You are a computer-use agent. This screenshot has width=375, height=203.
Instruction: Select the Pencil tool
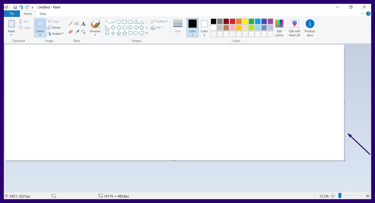tap(70, 23)
